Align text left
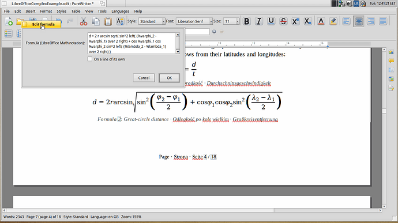 [x=346, y=21]
